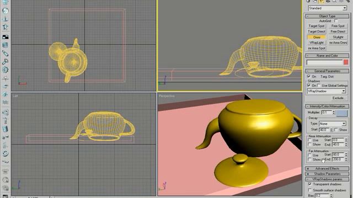
Task: Toggle the Shadows On checkbox
Action: pos(309,86)
